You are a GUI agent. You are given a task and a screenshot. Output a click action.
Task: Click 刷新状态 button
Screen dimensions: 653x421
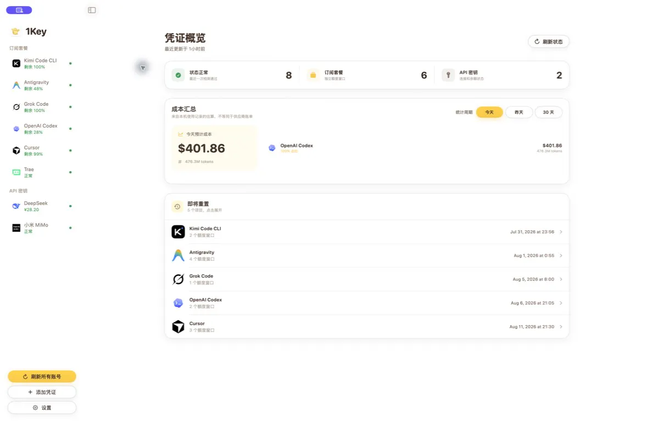549,42
